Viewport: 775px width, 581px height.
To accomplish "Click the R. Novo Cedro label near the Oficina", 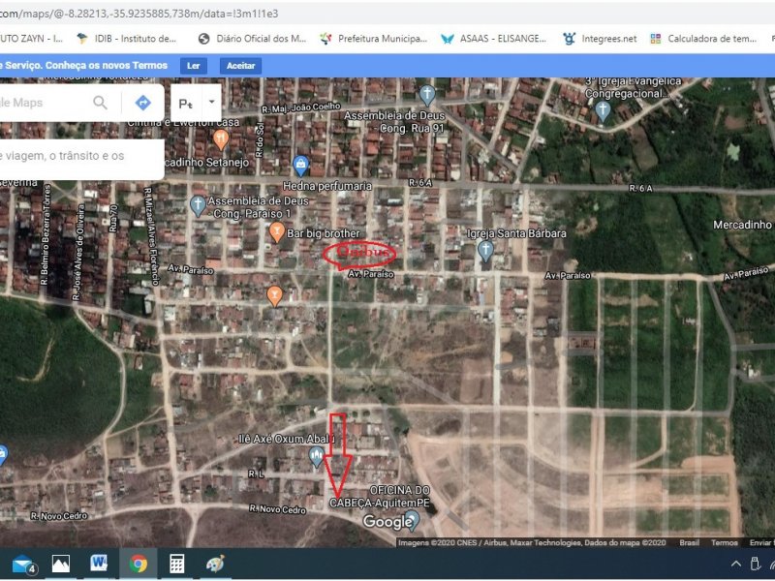I will click(x=277, y=509).
